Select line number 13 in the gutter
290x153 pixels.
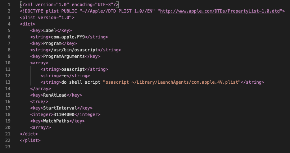[x=8, y=82]
